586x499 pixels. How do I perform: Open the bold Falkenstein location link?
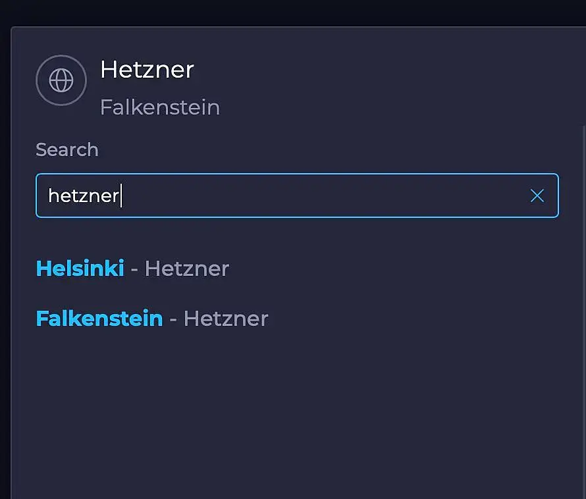click(x=99, y=319)
